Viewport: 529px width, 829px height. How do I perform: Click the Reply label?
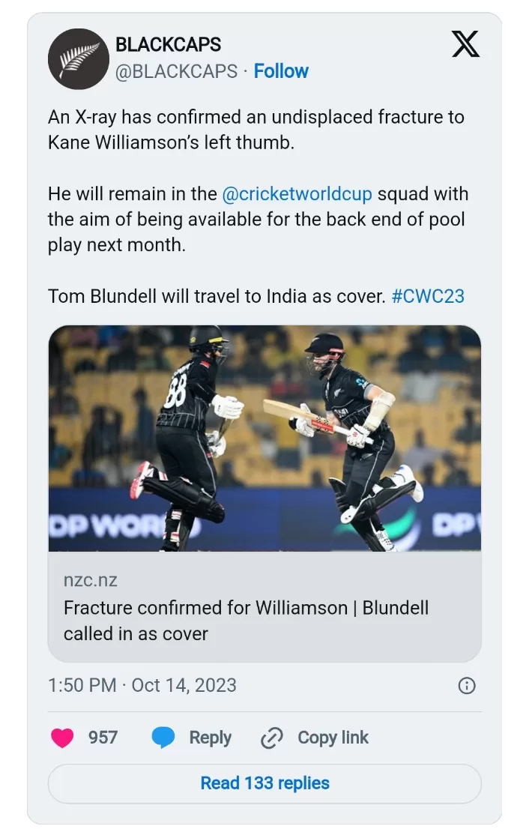(211, 738)
